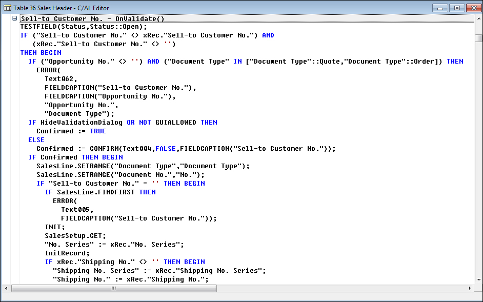Image resolution: width=483 pixels, height=302 pixels.
Task: Click 'IF HideValidationDialog OR NOT GUIALLOWED' line
Action: pos(123,123)
